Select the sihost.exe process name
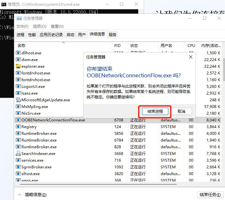 [x=30, y=173]
